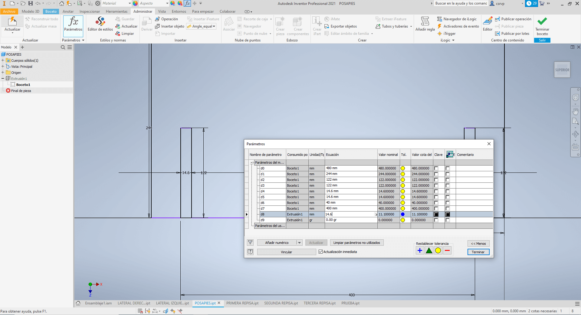Toggle the export checkbox for parameter d9
The image size is (581, 315).
448,220
